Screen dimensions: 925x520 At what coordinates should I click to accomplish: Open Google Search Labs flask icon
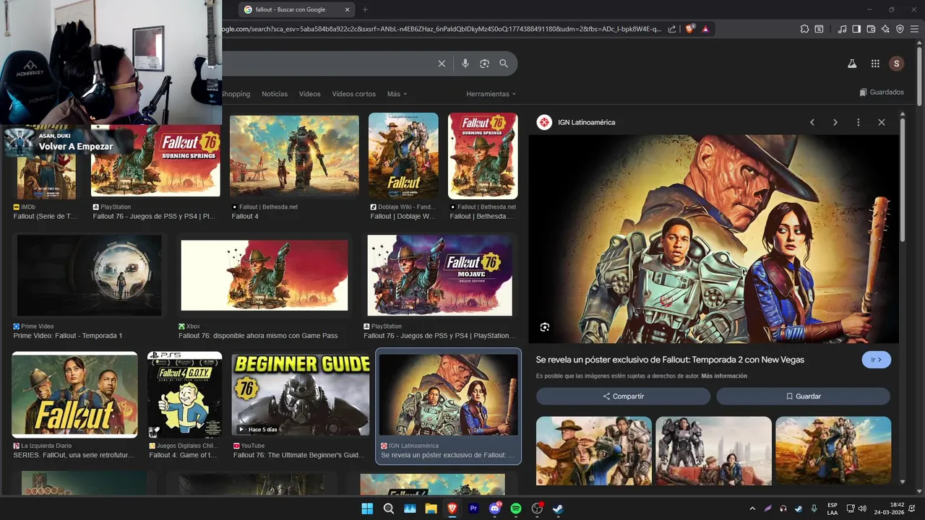tap(852, 64)
